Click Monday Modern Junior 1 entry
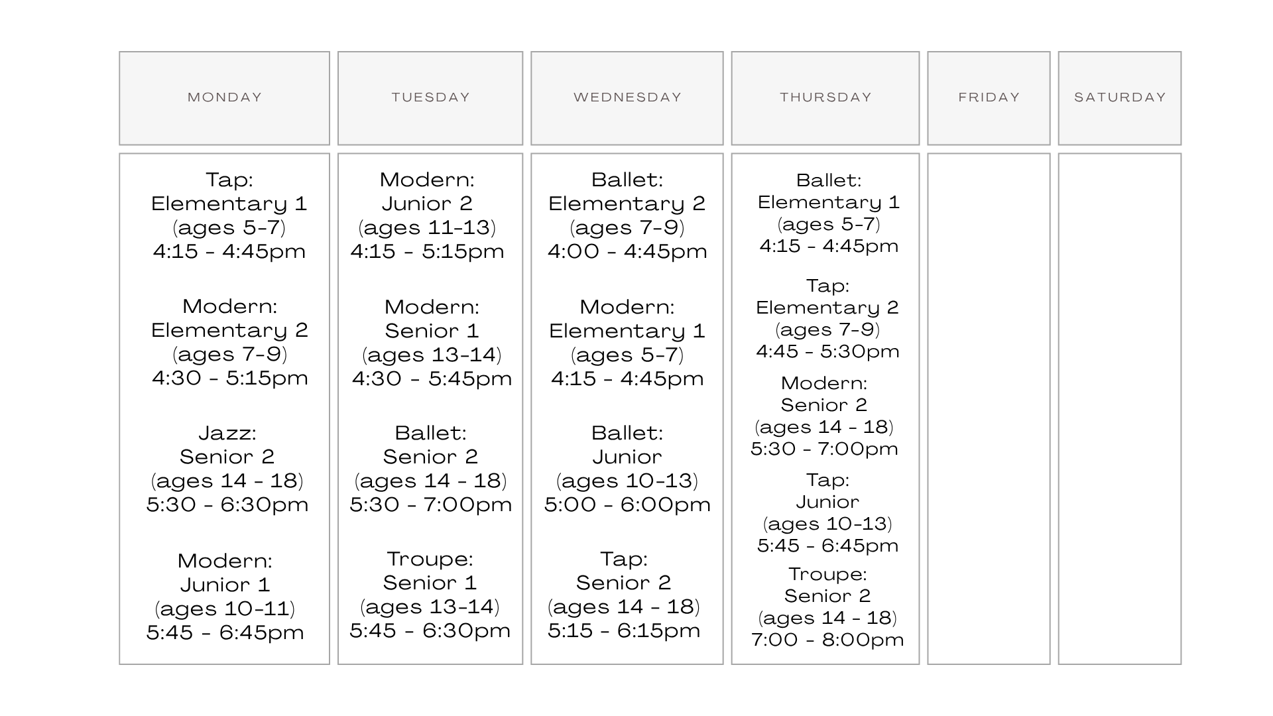Viewport: 1273px width, 716px height. pyautogui.click(x=225, y=597)
